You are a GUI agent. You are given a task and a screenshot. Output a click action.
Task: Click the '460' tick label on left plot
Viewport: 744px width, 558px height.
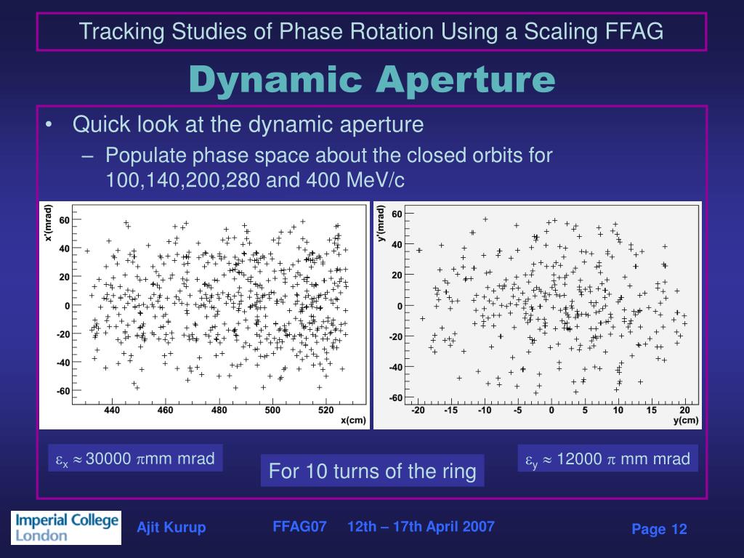point(165,410)
